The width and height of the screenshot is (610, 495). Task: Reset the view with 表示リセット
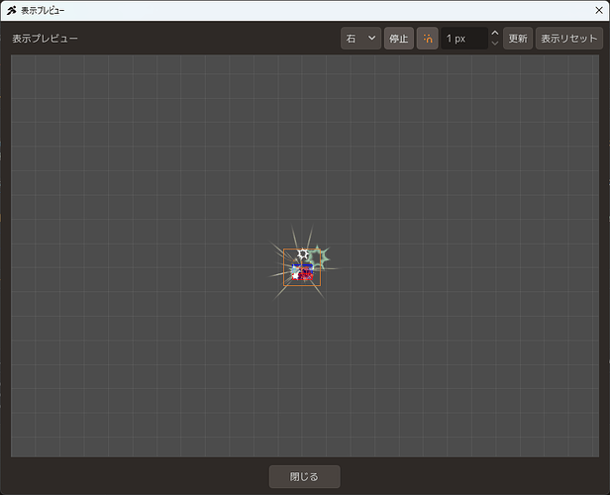pyautogui.click(x=569, y=38)
